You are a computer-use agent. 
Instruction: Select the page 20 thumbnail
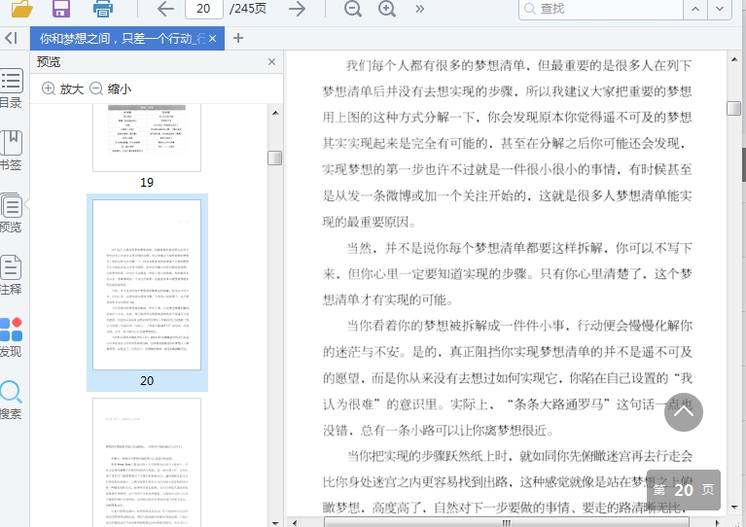tap(147, 285)
